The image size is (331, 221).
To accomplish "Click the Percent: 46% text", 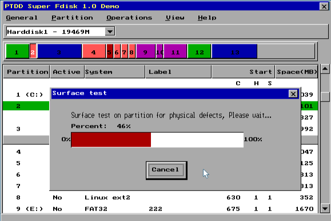I will click(101, 126).
